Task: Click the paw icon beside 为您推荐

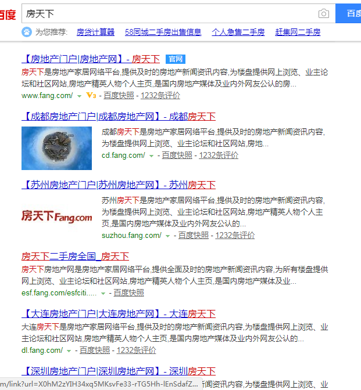Action: tap(27, 32)
